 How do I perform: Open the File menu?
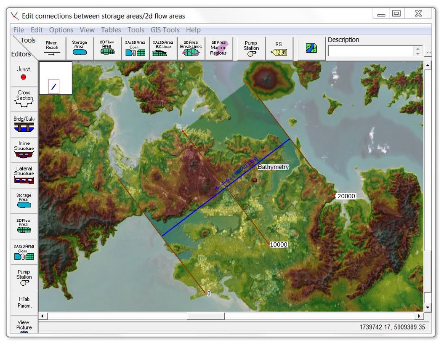[19, 30]
